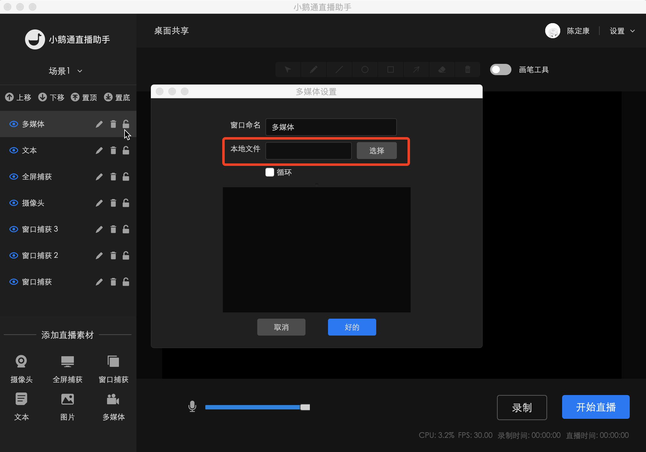Select the circle drawing tool

click(365, 69)
